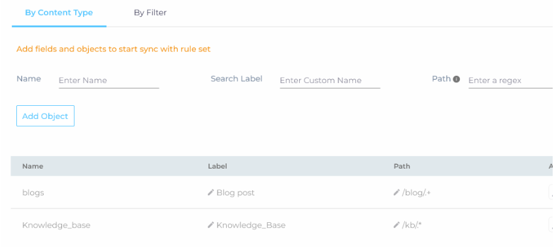Click pencil icon beside /blog/.+ path
Viewport: 554px width, 247px height.
(x=397, y=193)
